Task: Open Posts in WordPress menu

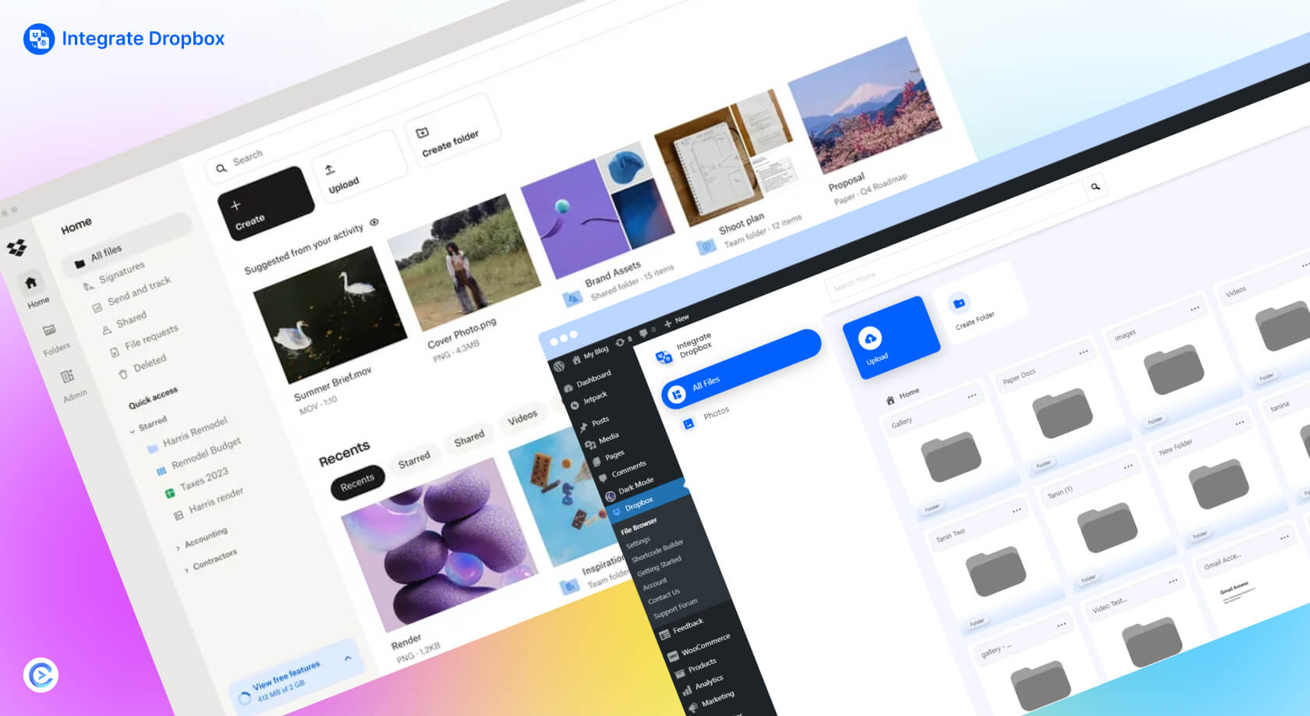Action: [594, 423]
